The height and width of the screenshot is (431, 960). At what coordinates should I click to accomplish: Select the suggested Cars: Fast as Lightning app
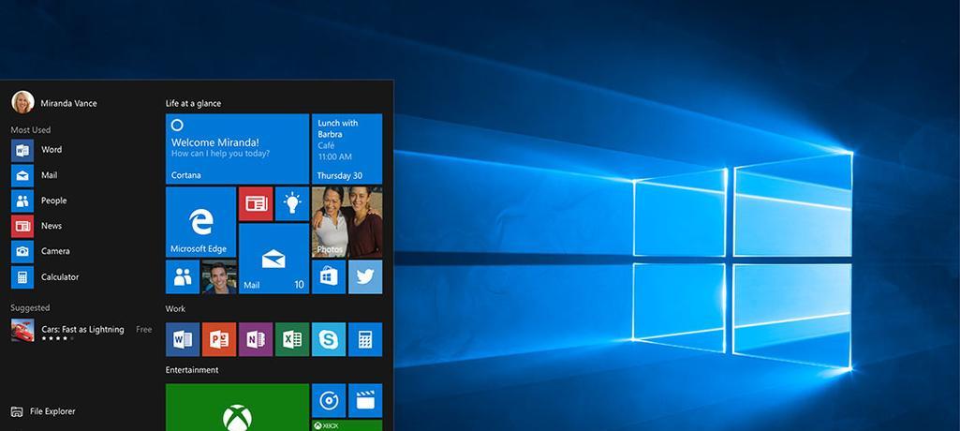coord(81,331)
